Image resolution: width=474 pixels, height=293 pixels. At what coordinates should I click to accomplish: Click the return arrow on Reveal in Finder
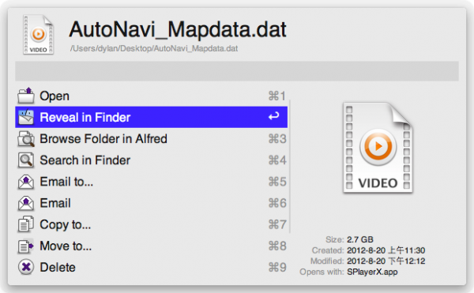tap(273, 116)
